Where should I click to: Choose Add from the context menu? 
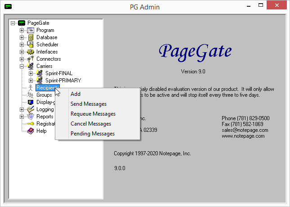pos(98,94)
